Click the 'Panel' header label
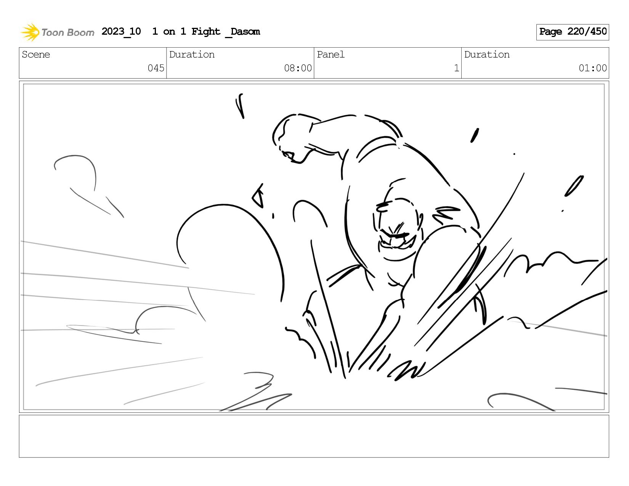Viewport: 629px width, 486px height. point(331,55)
